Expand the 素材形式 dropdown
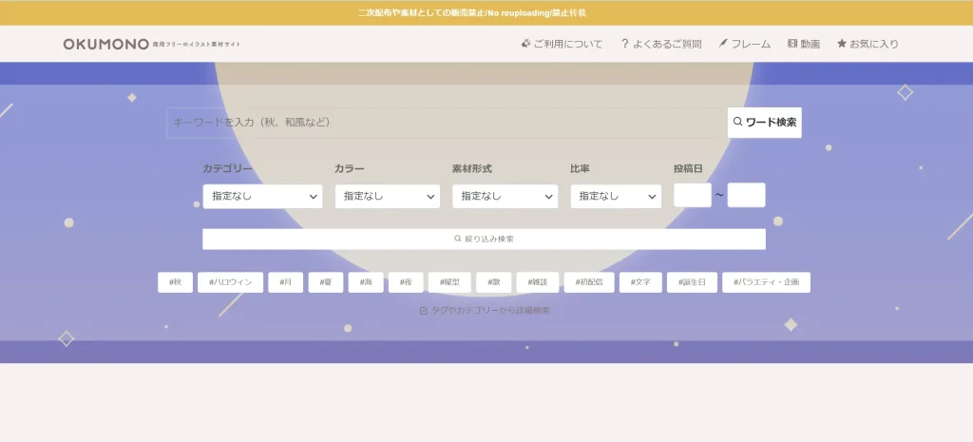Image resolution: width=973 pixels, height=442 pixels. click(x=505, y=197)
